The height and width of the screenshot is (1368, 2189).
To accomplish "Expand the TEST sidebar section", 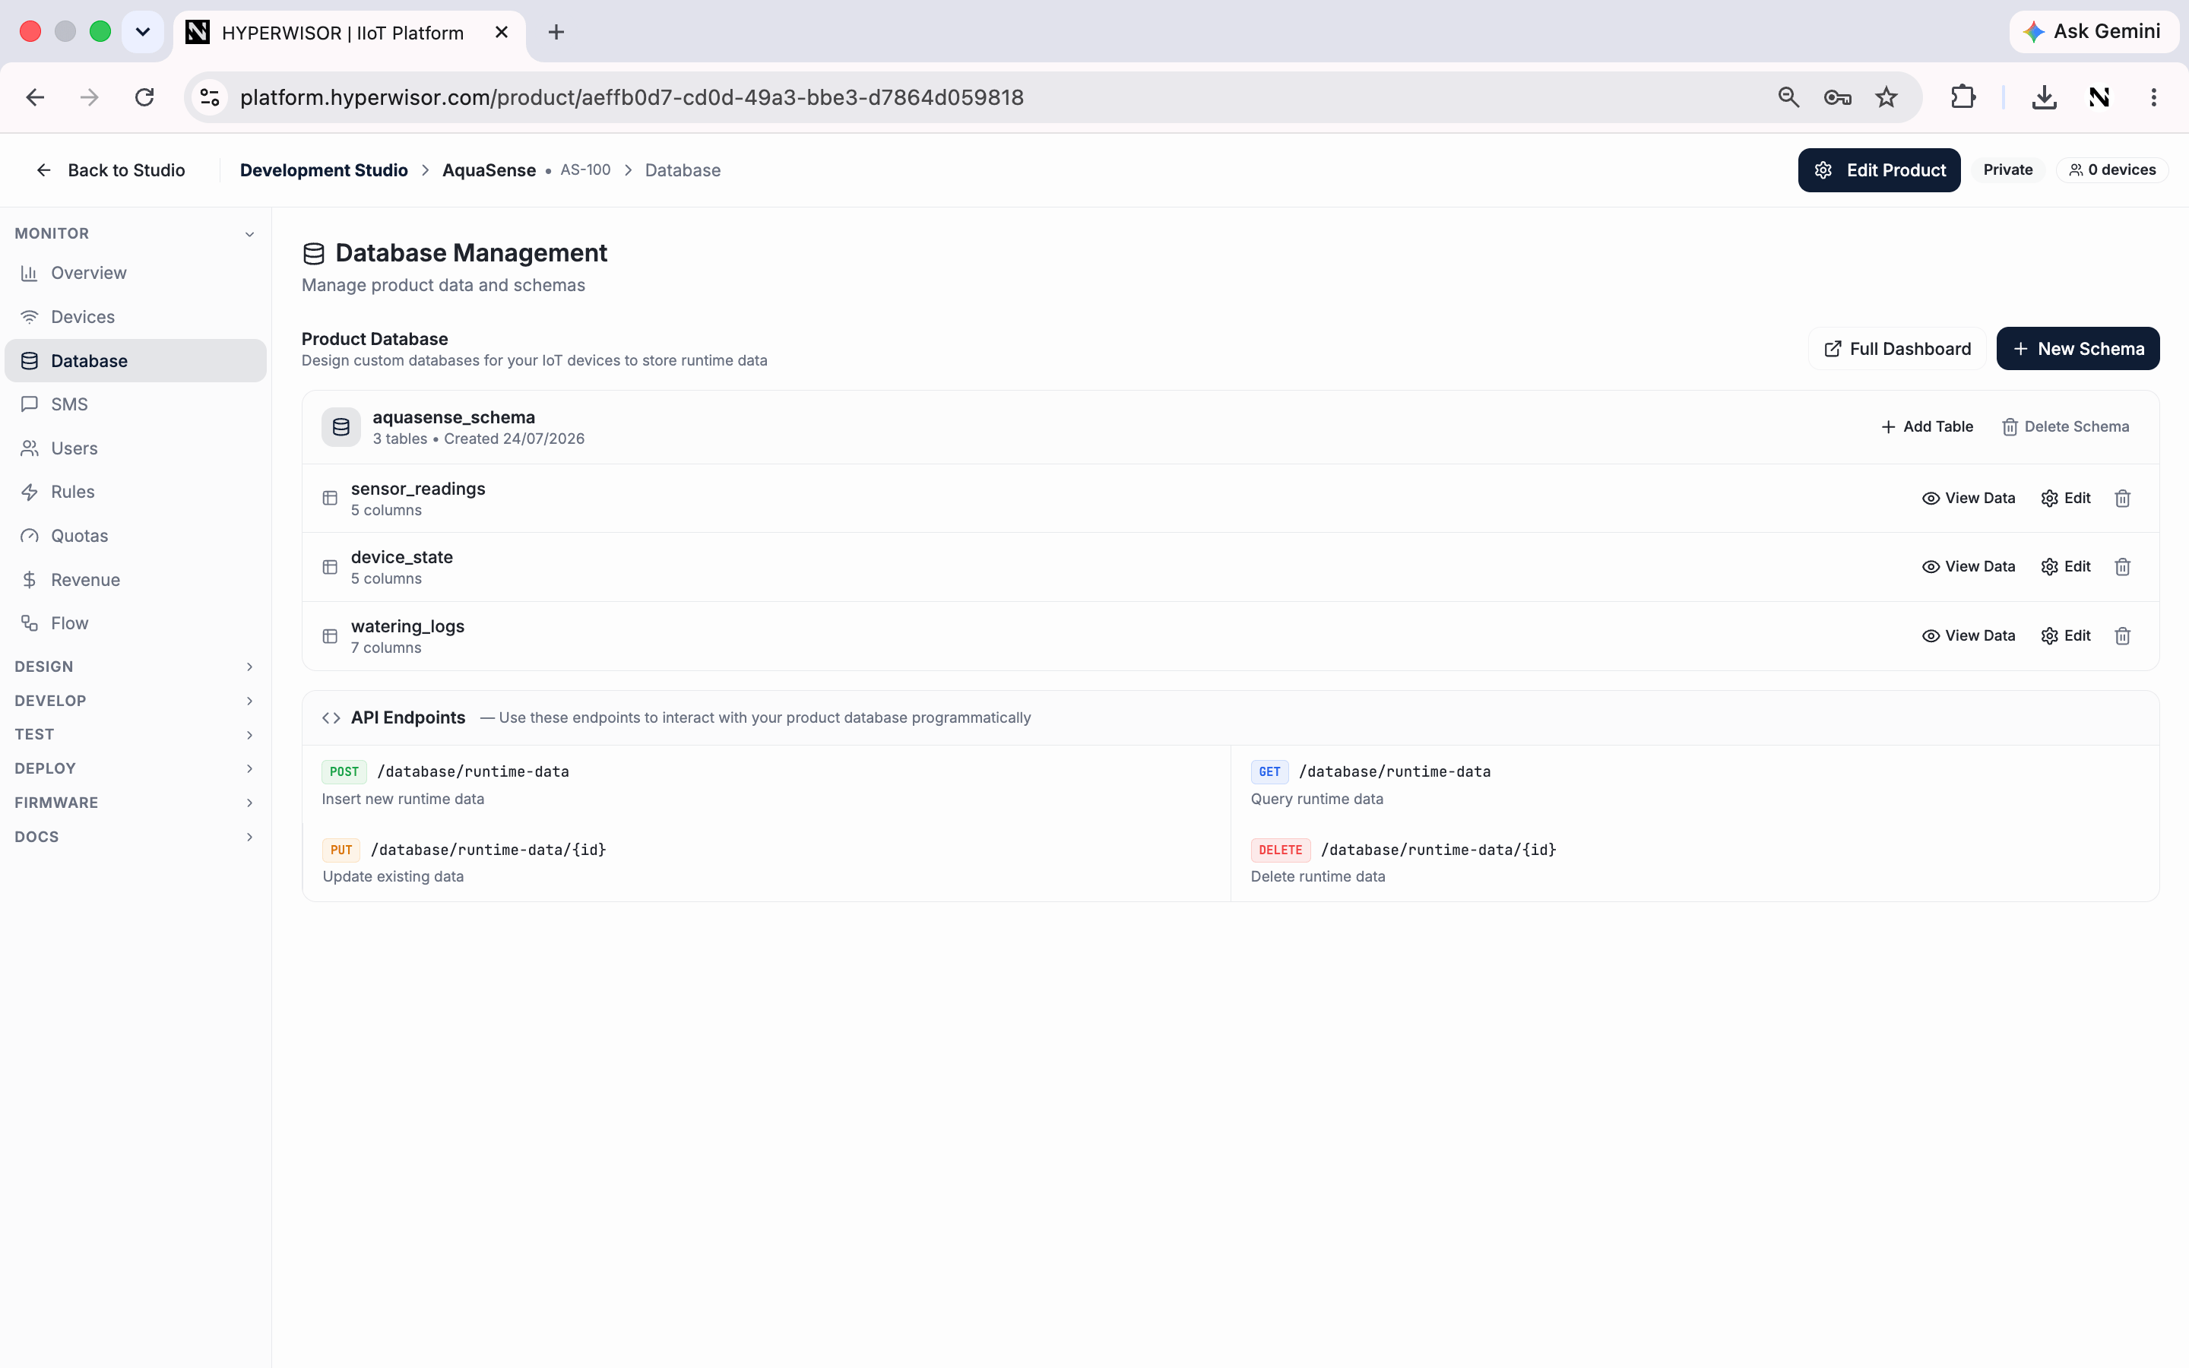I will (x=135, y=735).
